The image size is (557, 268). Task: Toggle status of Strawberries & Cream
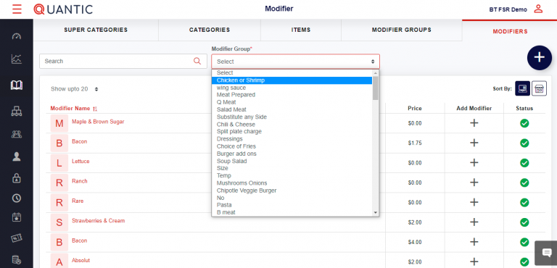524,222
